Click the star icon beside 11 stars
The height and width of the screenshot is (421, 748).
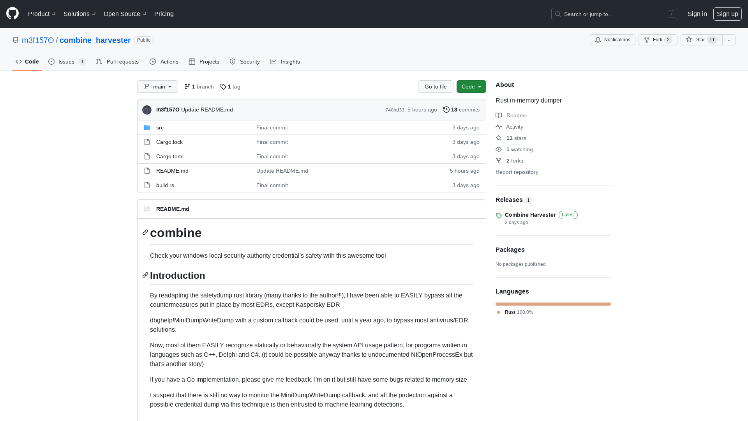click(x=499, y=138)
